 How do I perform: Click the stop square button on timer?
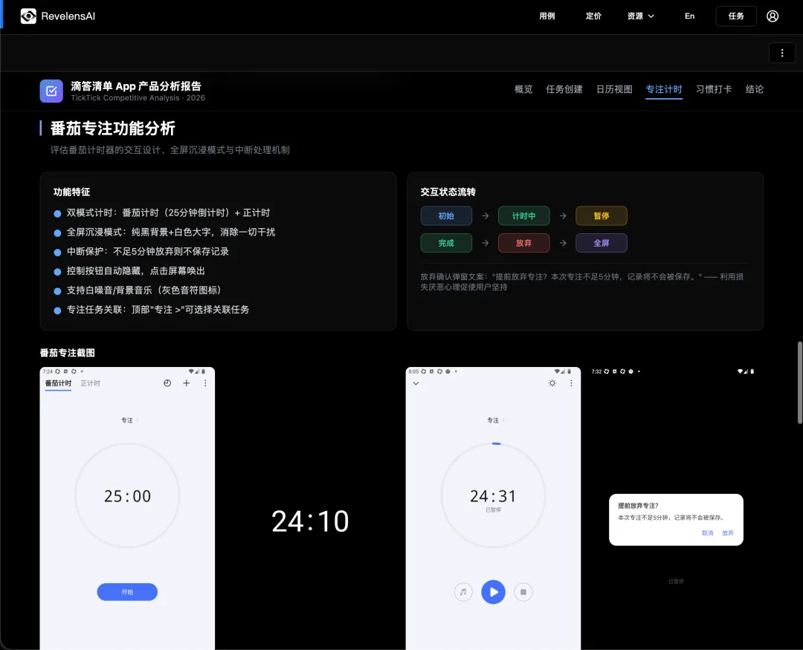click(x=523, y=592)
